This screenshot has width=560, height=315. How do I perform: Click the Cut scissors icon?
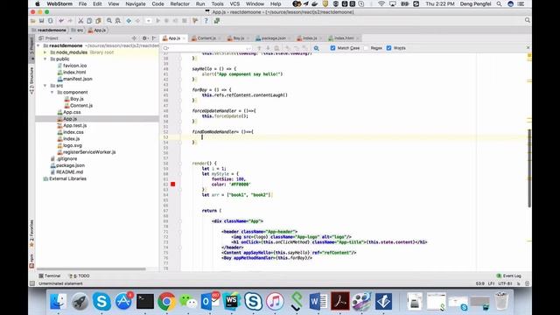(x=80, y=21)
